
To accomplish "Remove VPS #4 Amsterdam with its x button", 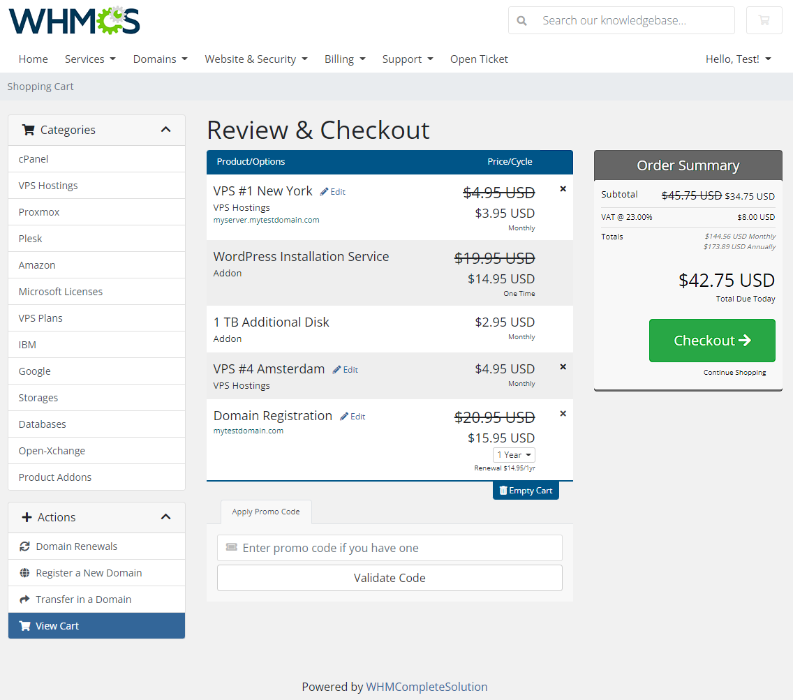I will pos(563,366).
